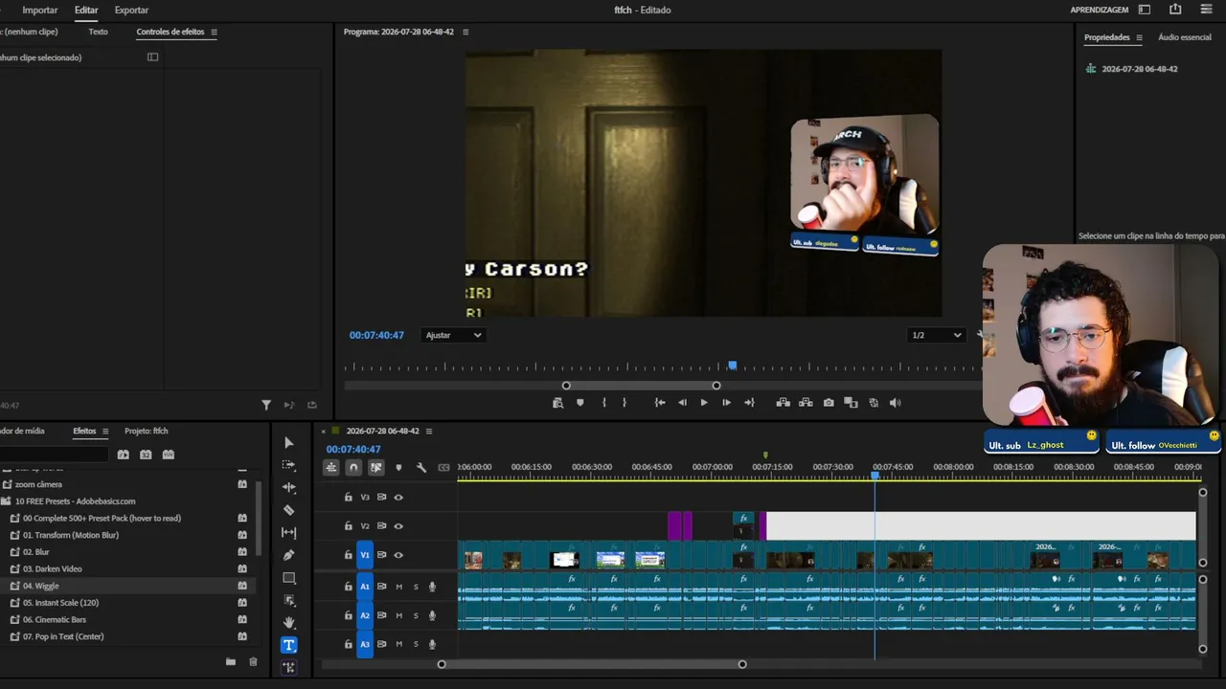Viewport: 1226px width, 689px height.
Task: Choose the Ripple Edit tool
Action: tap(288, 487)
